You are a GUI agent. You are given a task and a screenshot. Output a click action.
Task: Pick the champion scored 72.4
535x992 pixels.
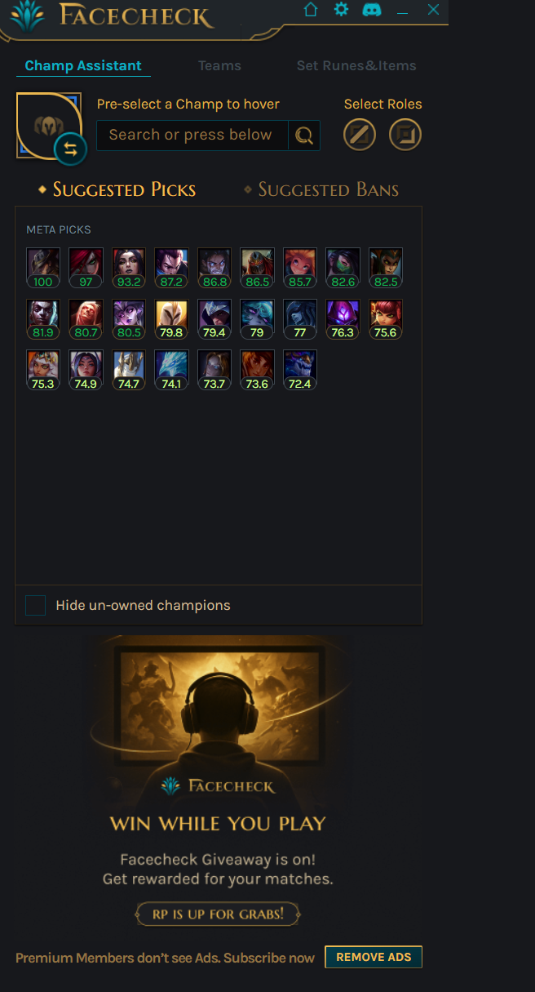(300, 370)
